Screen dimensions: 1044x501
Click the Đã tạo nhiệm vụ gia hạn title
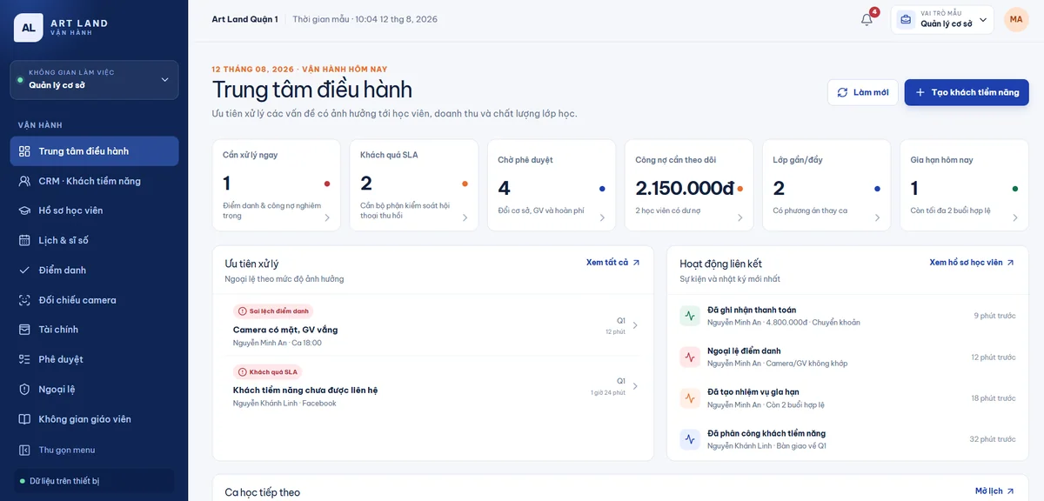pos(753,392)
